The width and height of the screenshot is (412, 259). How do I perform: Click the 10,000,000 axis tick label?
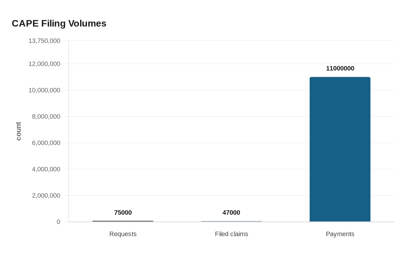coord(45,90)
